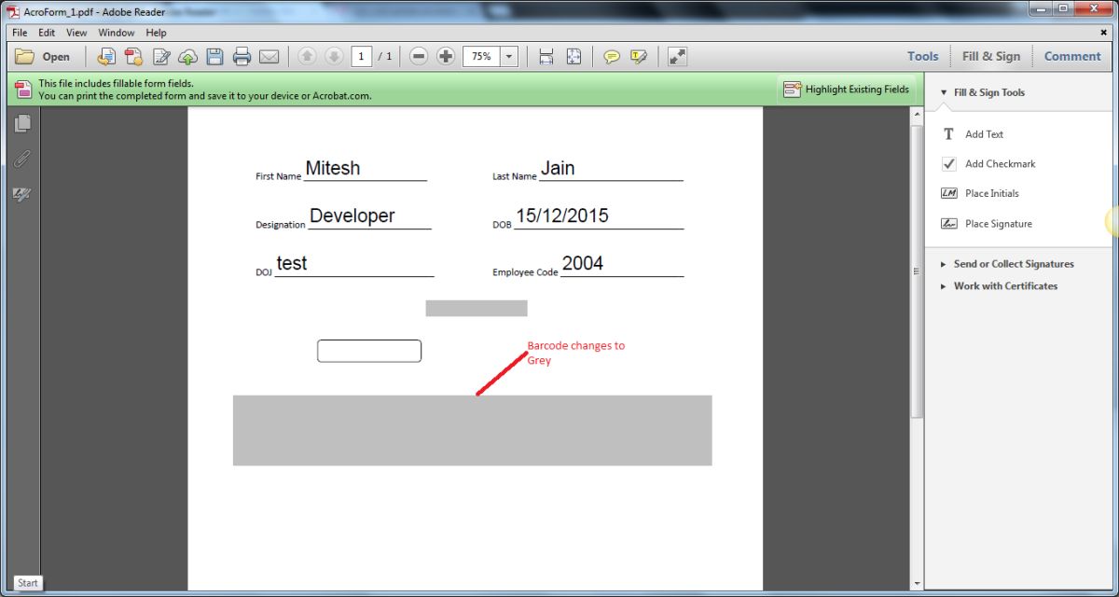Viewport: 1119px width, 597px height.
Task: Open the zoom level dropdown arrow
Action: 509,57
